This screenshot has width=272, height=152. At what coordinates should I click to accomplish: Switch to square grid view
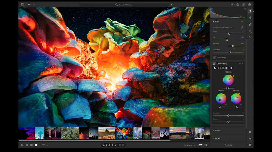27,145
